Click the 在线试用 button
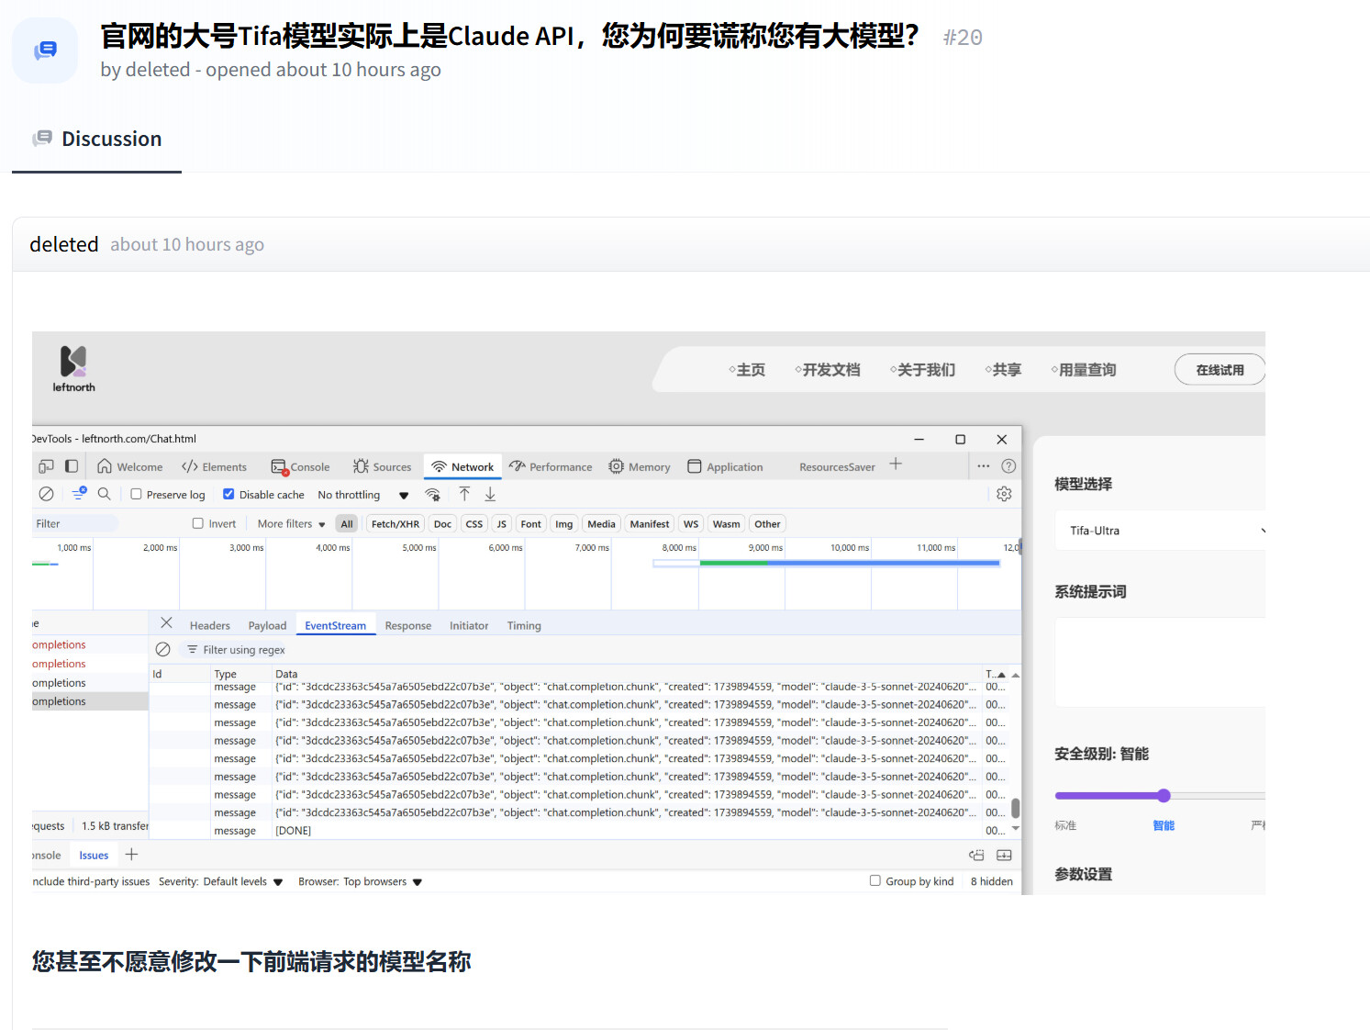1370x1030 pixels. coord(1219,370)
